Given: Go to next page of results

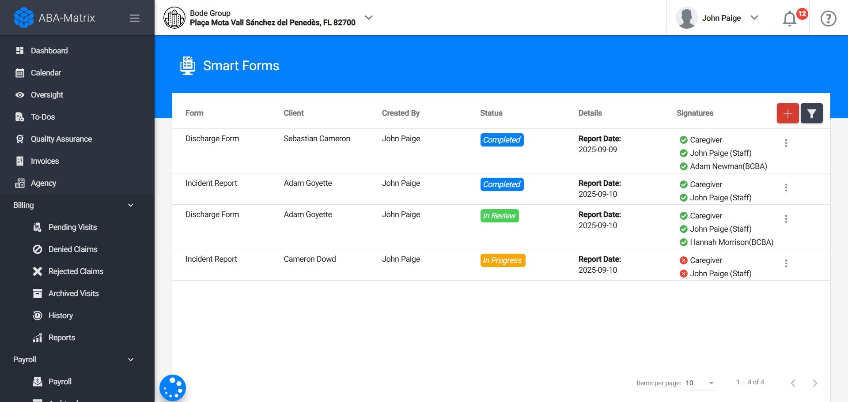Looking at the screenshot, I should (815, 383).
